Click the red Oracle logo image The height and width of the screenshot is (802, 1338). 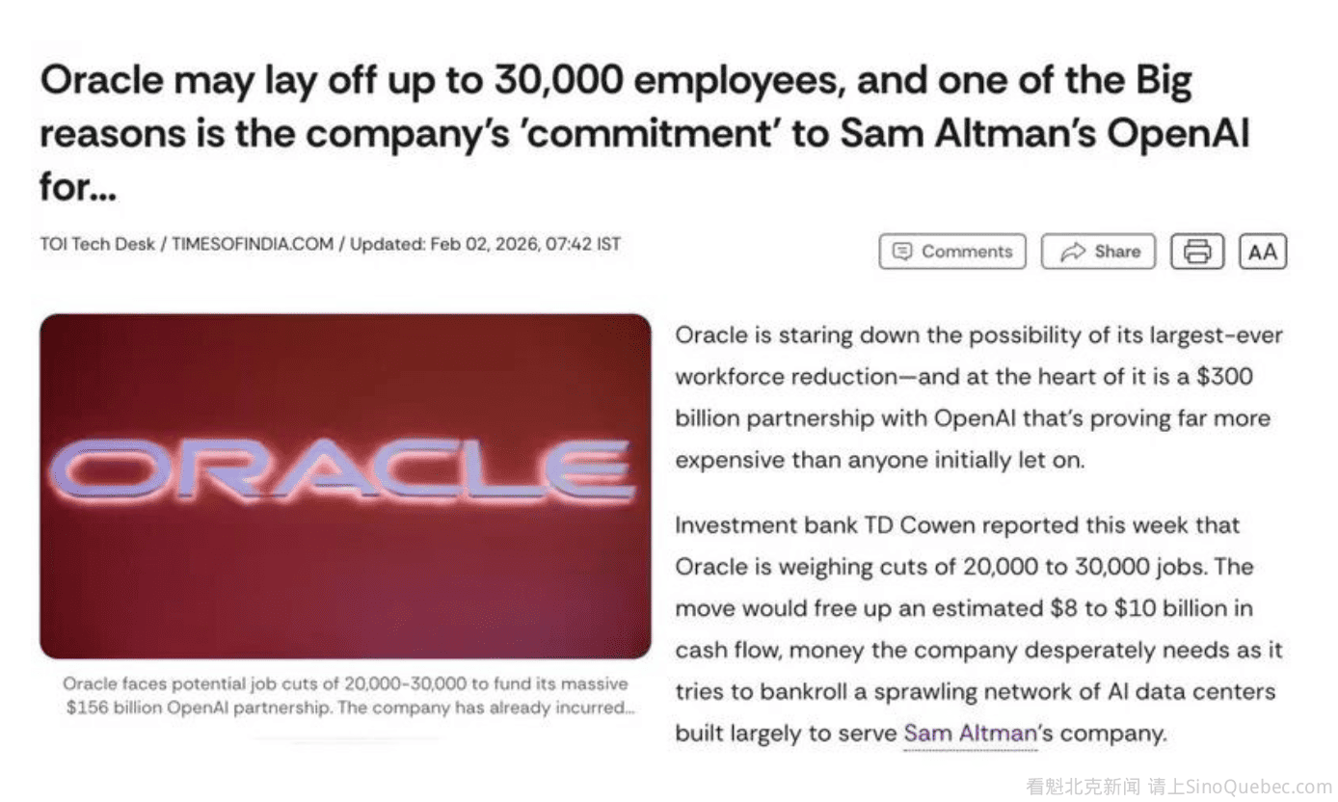pos(345,486)
